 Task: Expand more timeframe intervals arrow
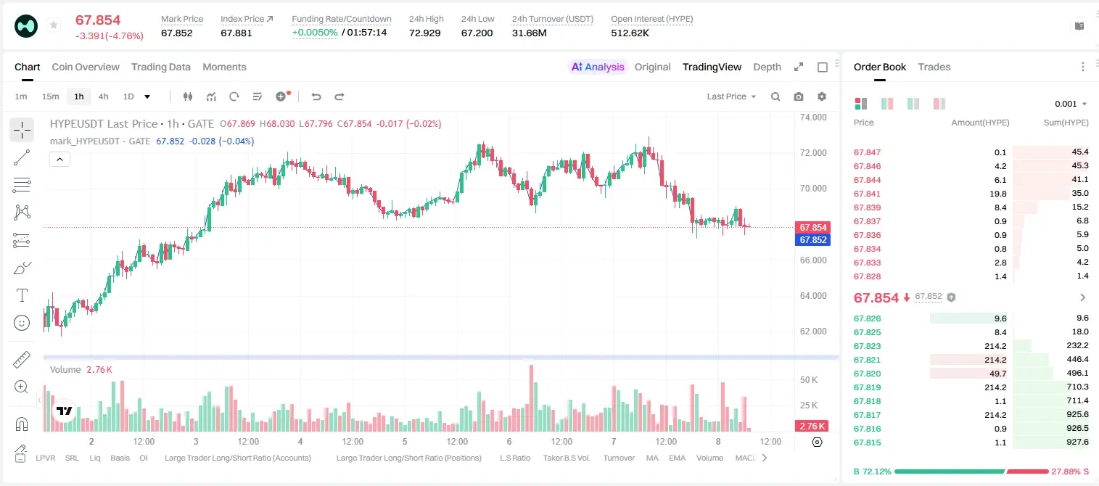click(x=148, y=96)
